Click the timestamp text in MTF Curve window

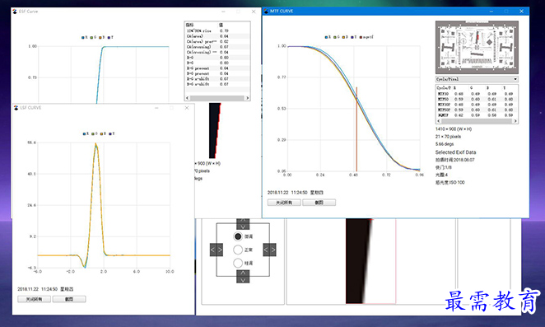click(296, 193)
